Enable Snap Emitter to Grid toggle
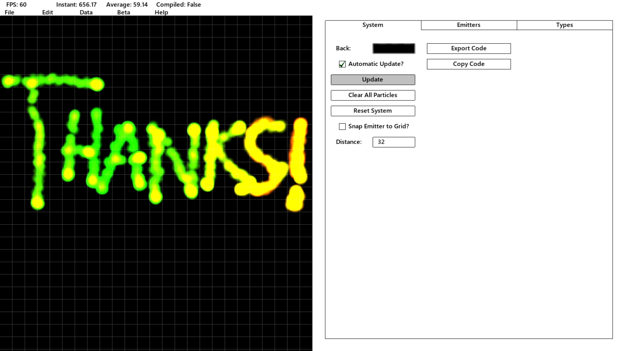 coord(342,126)
